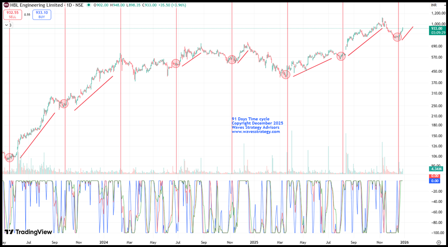This screenshot has width=448, height=247.
Task: Open chart settings gear in bottom-right corner
Action: [438, 242]
